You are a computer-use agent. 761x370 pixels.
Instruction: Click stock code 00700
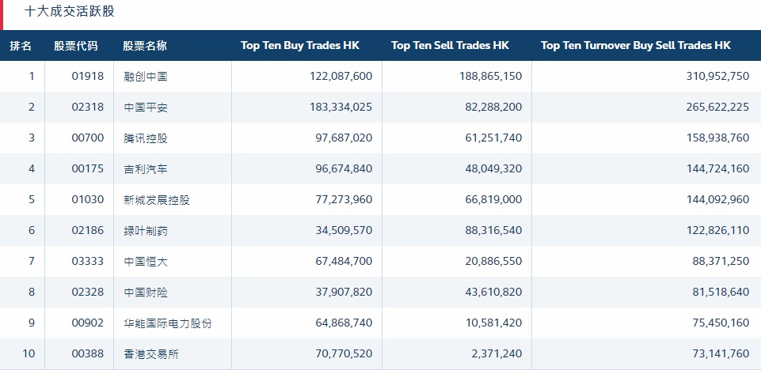[87, 138]
